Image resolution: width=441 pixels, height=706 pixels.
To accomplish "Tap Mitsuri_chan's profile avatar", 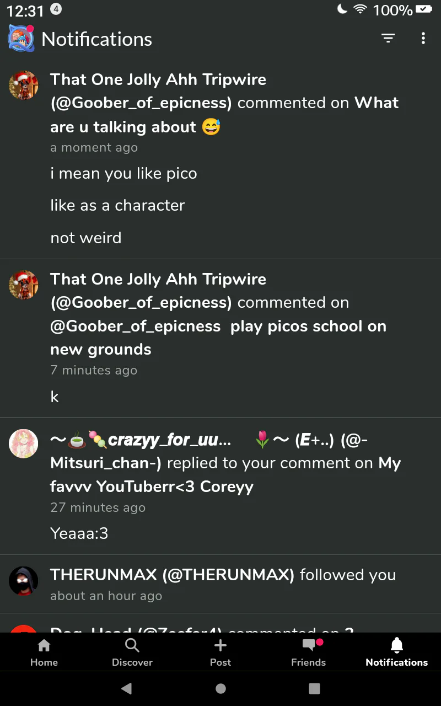I will pyautogui.click(x=24, y=443).
